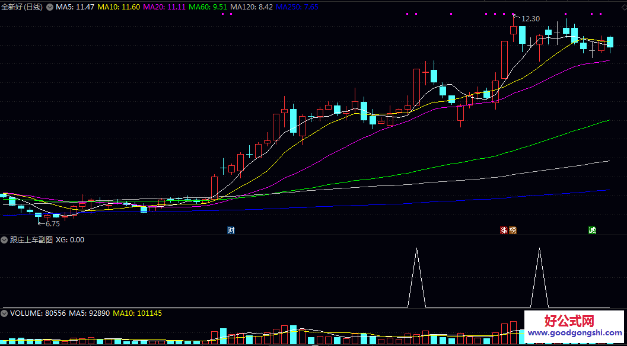Click the green 减 marker icon

592,230
